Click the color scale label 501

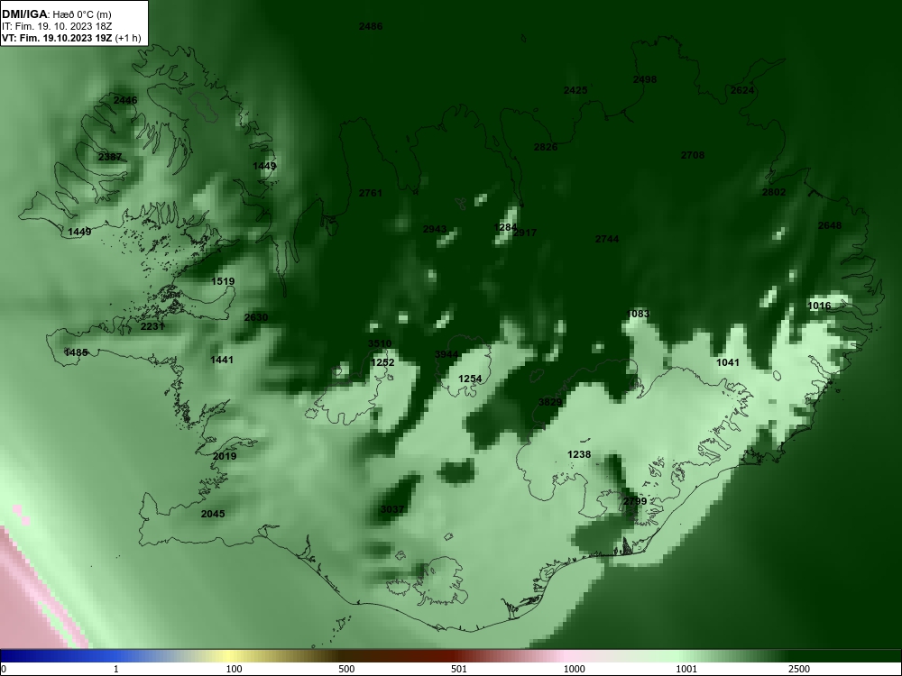pos(459,669)
